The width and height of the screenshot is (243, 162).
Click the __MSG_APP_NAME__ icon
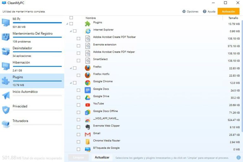[x=88, y=120]
